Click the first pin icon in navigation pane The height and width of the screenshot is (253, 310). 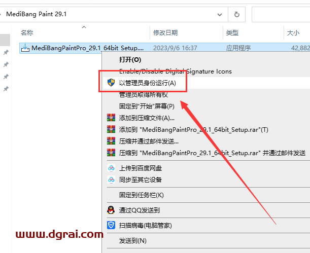tap(6, 52)
